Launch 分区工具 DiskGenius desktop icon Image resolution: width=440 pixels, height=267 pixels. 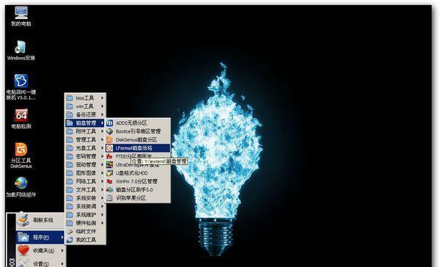(21, 156)
